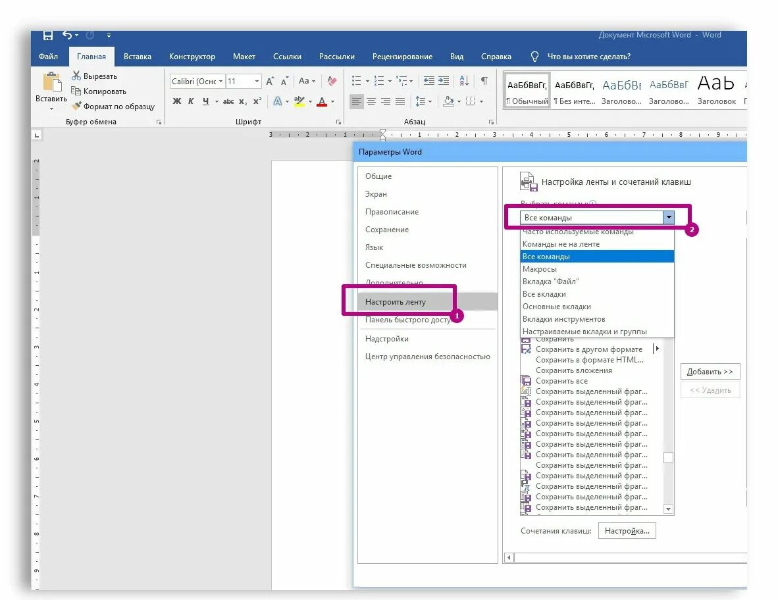Open Paragraph group dialog launcher
The image size is (778, 600).
coord(491,122)
